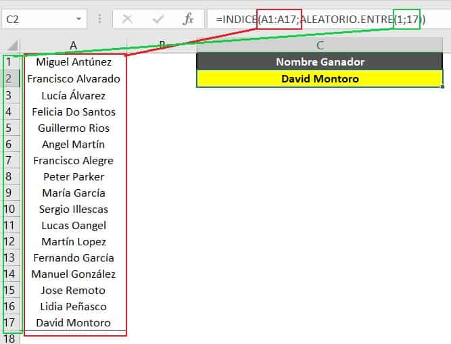
Task: Click cell with Lucía Álvarez
Action: pyautogui.click(x=74, y=95)
